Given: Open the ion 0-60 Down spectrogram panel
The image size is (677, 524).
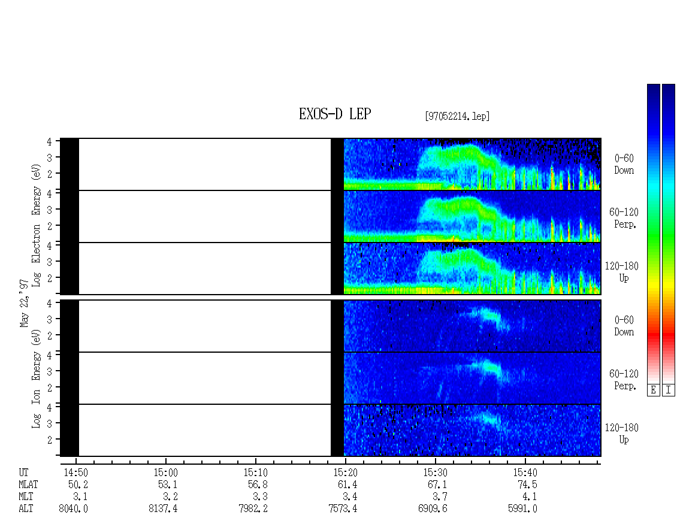Looking at the screenshot, I should tap(331, 326).
